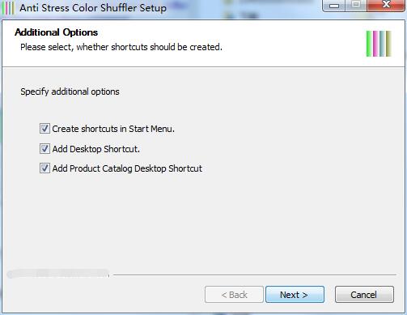The image size is (407, 315).
Task: Click the 'Specify additional options' text
Action: (x=70, y=92)
